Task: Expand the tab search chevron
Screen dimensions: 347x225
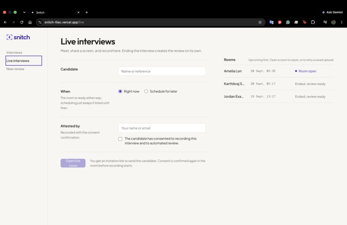Action: [x=24, y=12]
